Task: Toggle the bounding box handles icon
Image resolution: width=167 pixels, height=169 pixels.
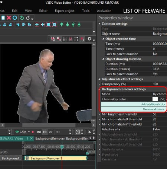Action: click(76, 39)
